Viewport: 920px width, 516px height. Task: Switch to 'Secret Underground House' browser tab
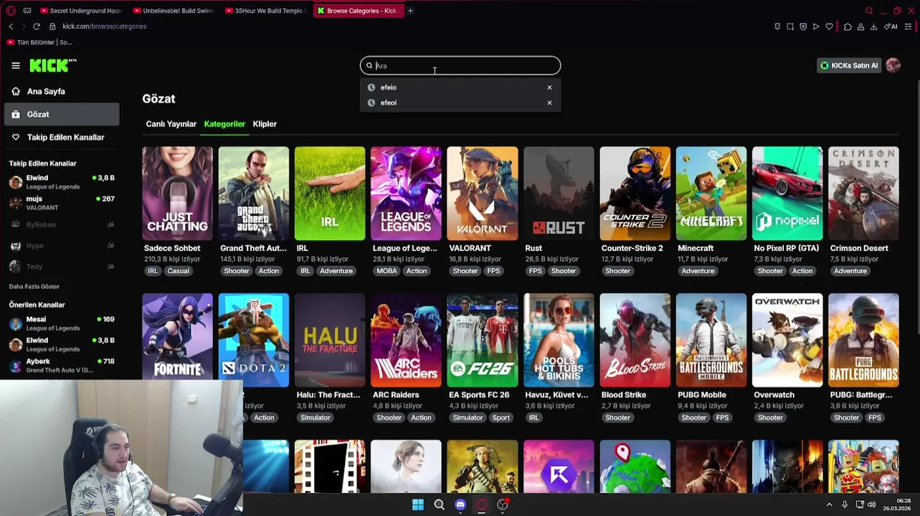pos(81,11)
